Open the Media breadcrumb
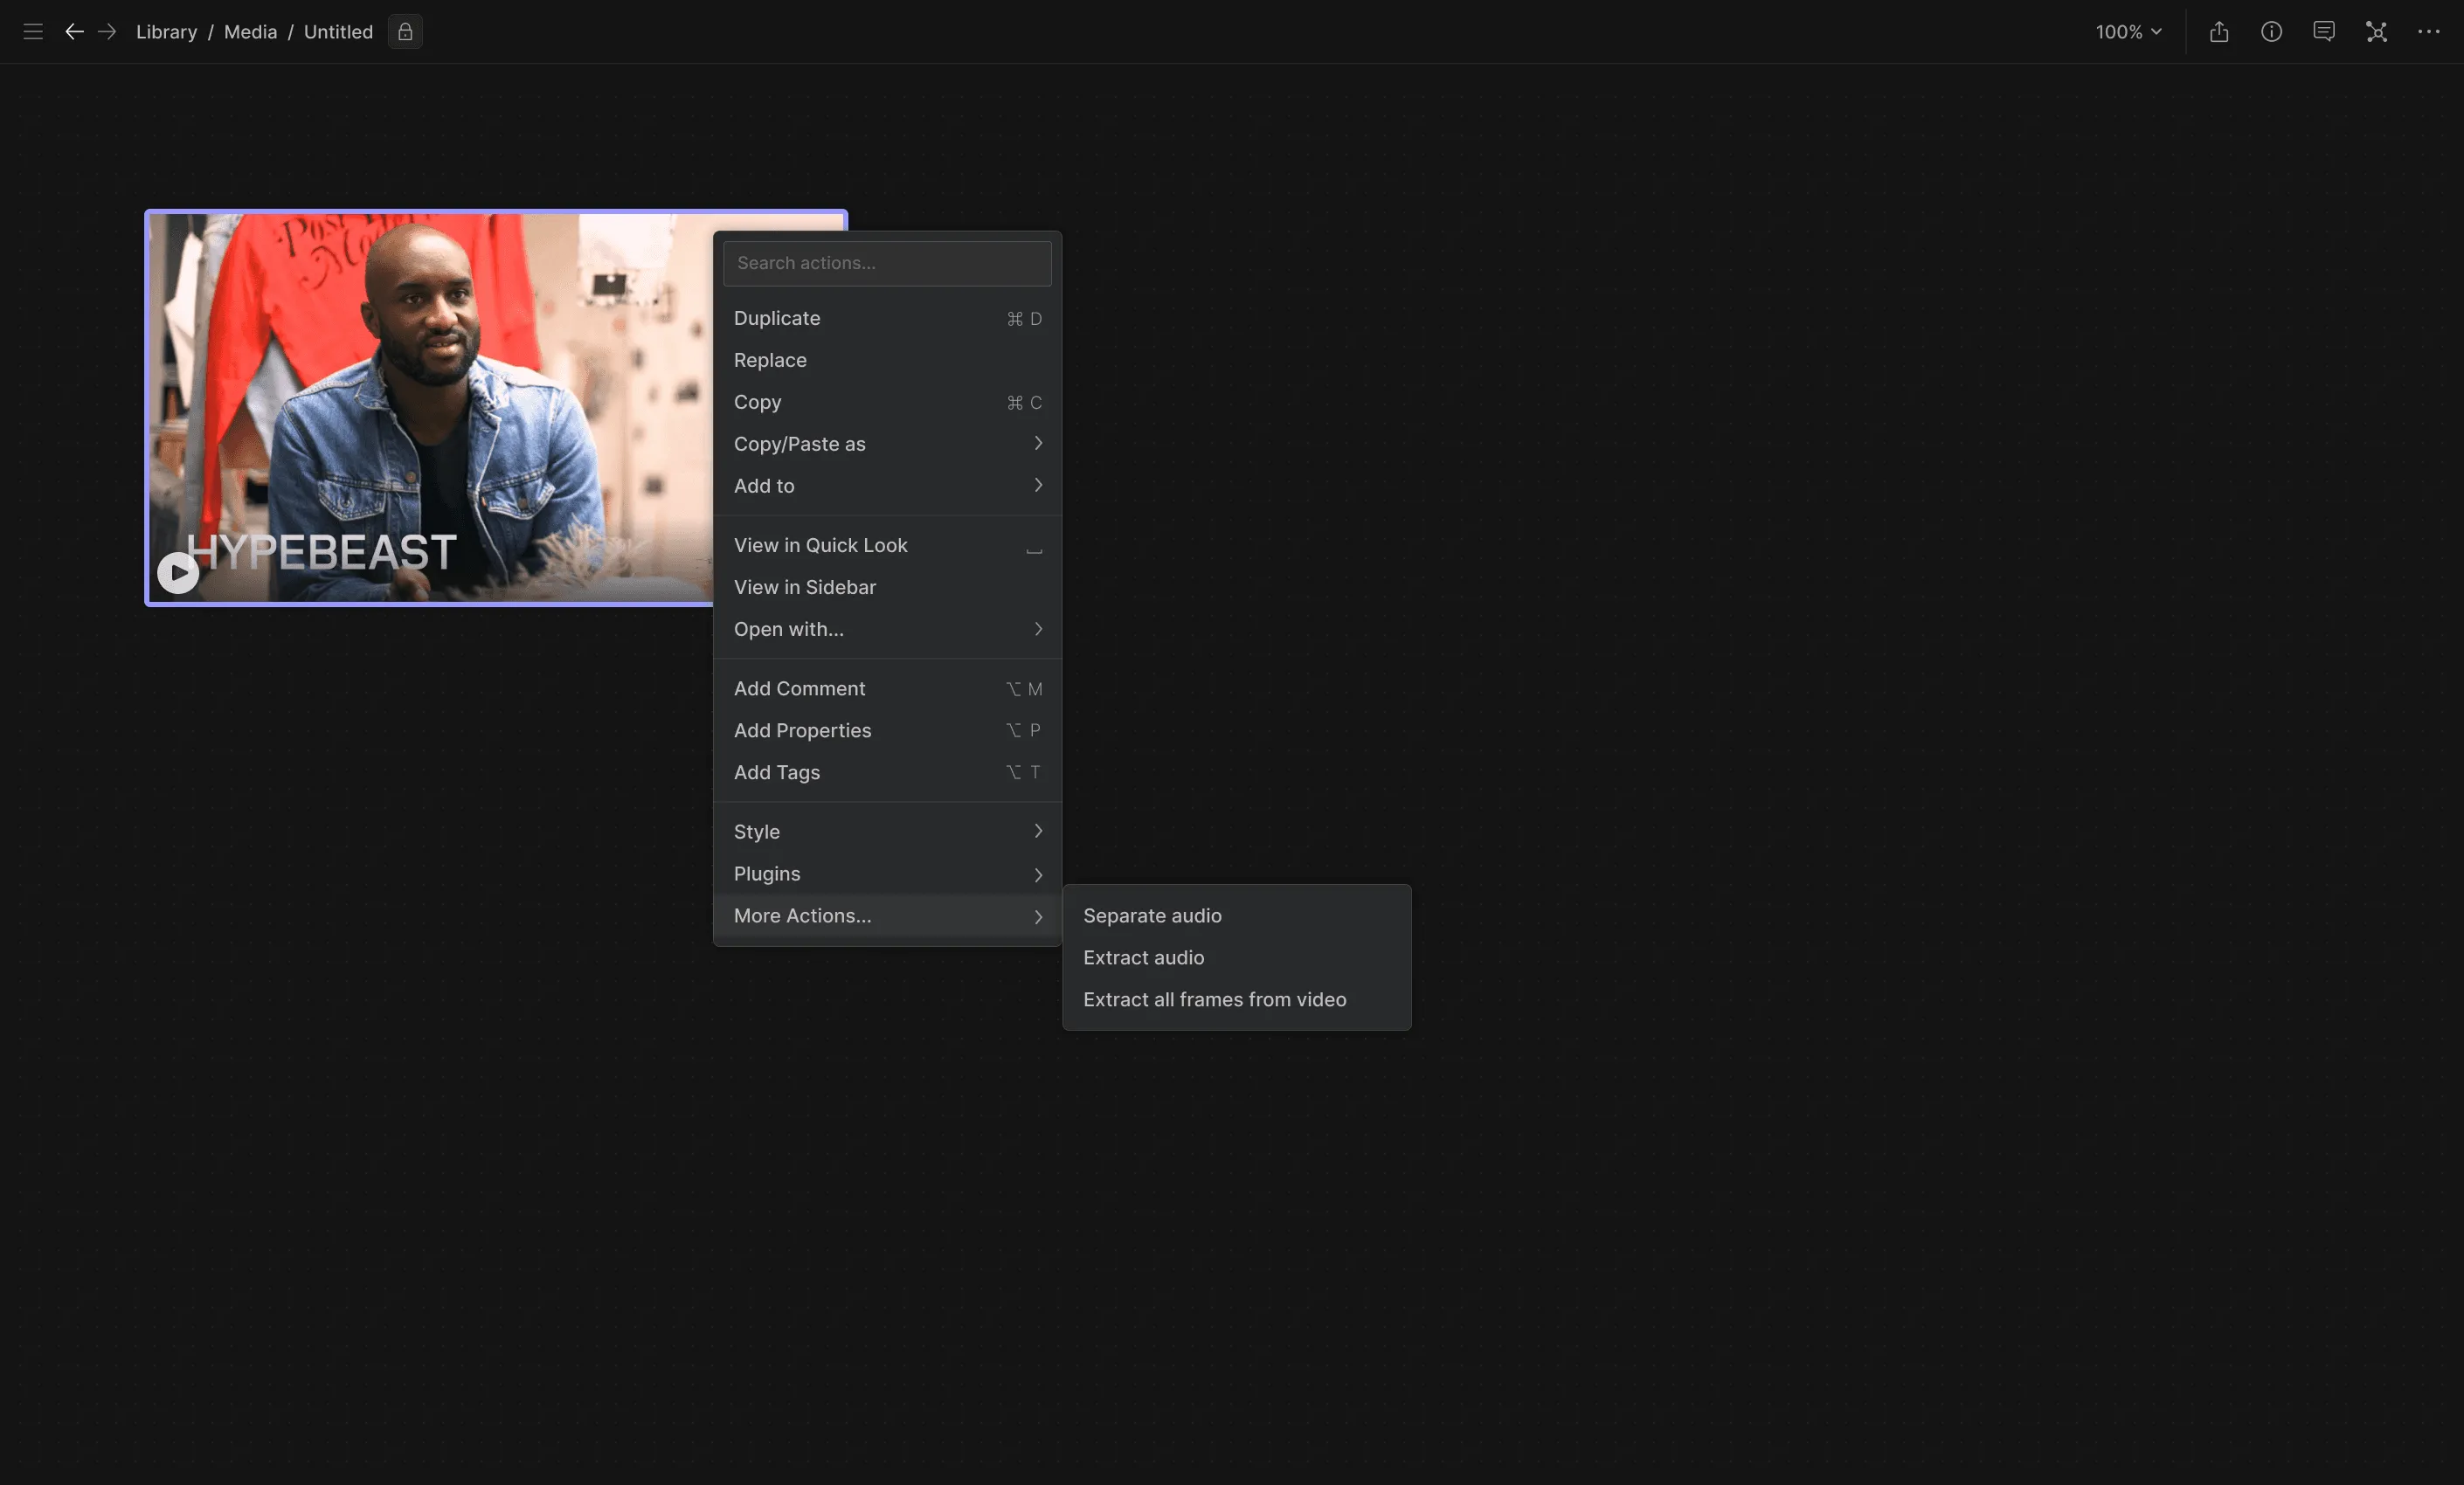This screenshot has width=2464, height=1485. (x=250, y=32)
